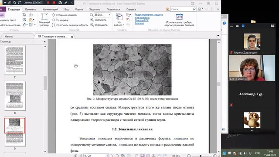Image resolution: width=279 pixels, height=157 pixels.
Task: Collapse the ribbon with the arrow
Action: click(218, 9)
